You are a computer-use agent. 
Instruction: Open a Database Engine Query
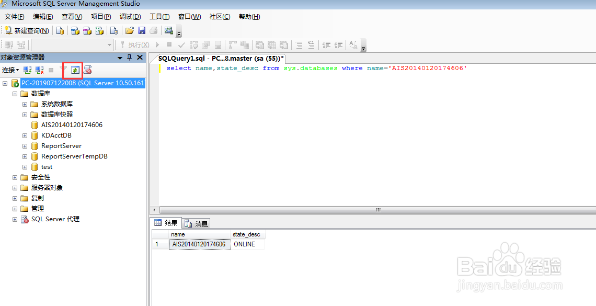60,31
